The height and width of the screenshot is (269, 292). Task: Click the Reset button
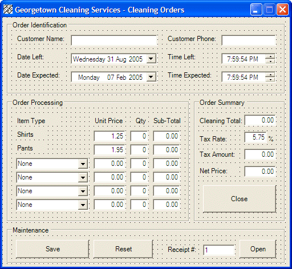[123, 249]
